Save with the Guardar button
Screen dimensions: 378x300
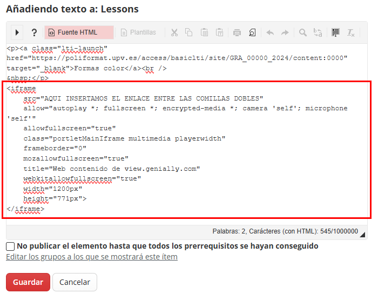tap(28, 282)
